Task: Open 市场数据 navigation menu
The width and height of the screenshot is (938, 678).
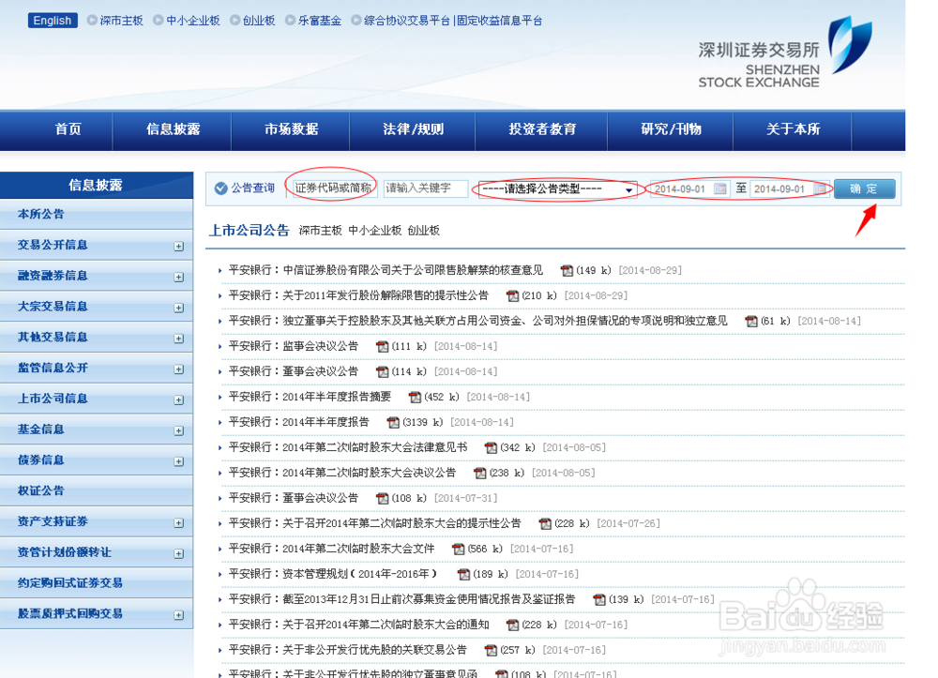Action: (292, 129)
